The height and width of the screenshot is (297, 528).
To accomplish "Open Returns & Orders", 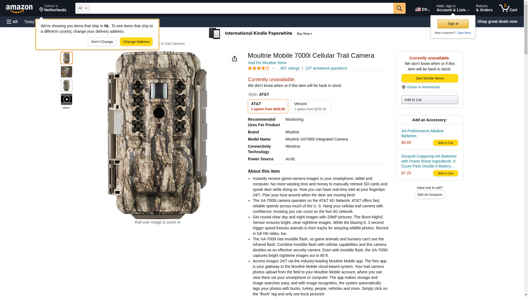I will (484, 8).
